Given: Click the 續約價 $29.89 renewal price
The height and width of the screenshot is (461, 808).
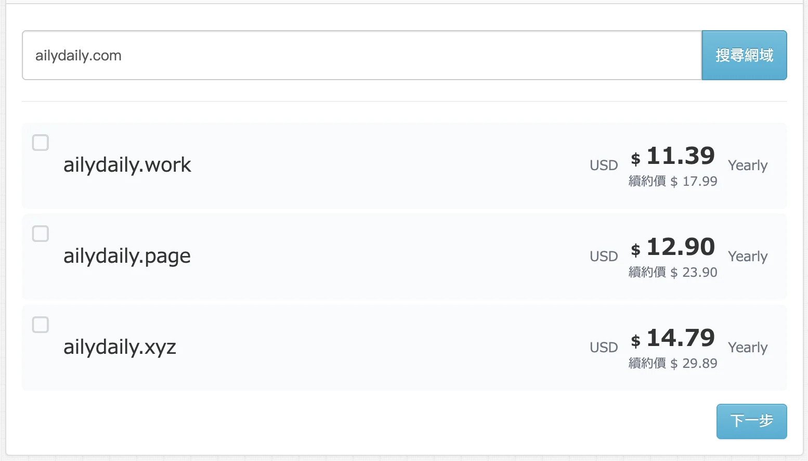Looking at the screenshot, I should pos(673,363).
